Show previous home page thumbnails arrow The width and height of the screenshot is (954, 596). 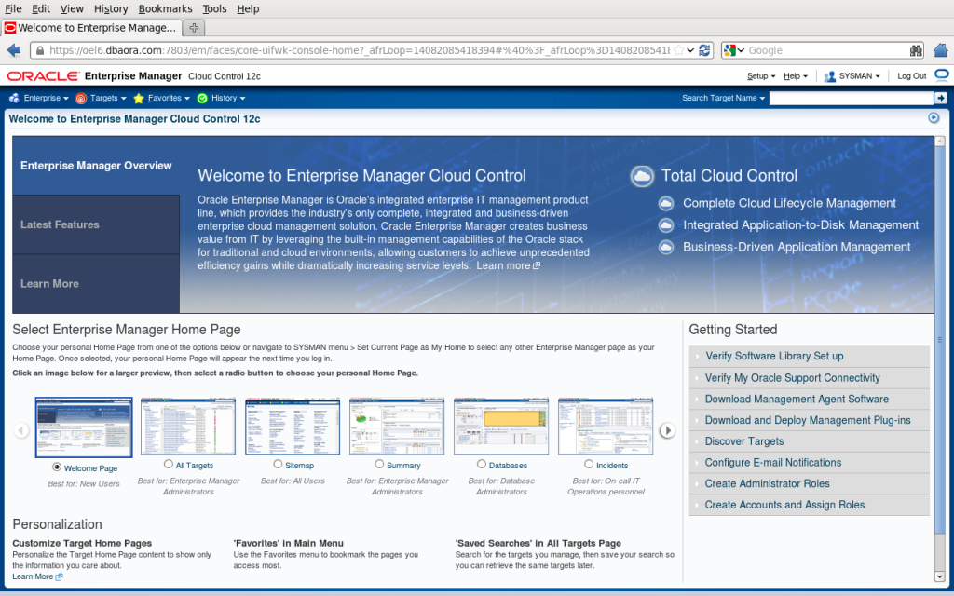20,430
